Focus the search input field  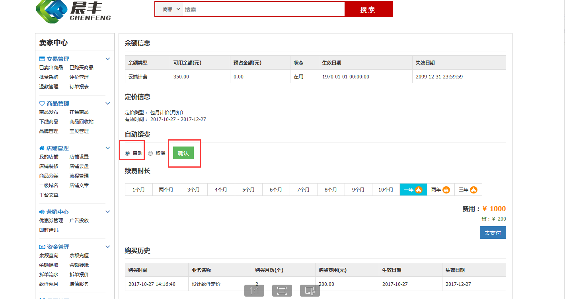(x=263, y=9)
